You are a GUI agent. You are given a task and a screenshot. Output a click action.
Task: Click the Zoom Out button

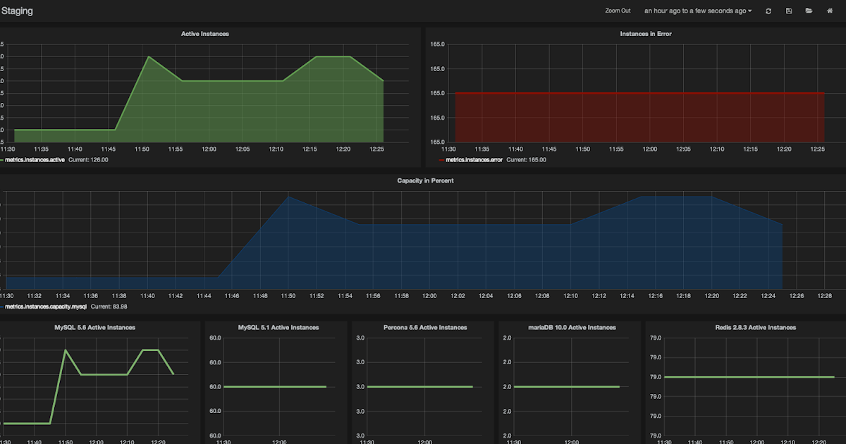(618, 11)
